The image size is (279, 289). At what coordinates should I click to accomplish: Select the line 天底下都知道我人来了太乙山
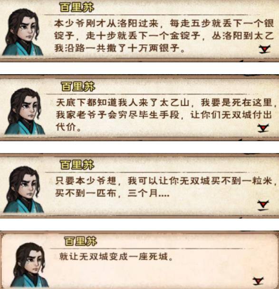point(123,103)
